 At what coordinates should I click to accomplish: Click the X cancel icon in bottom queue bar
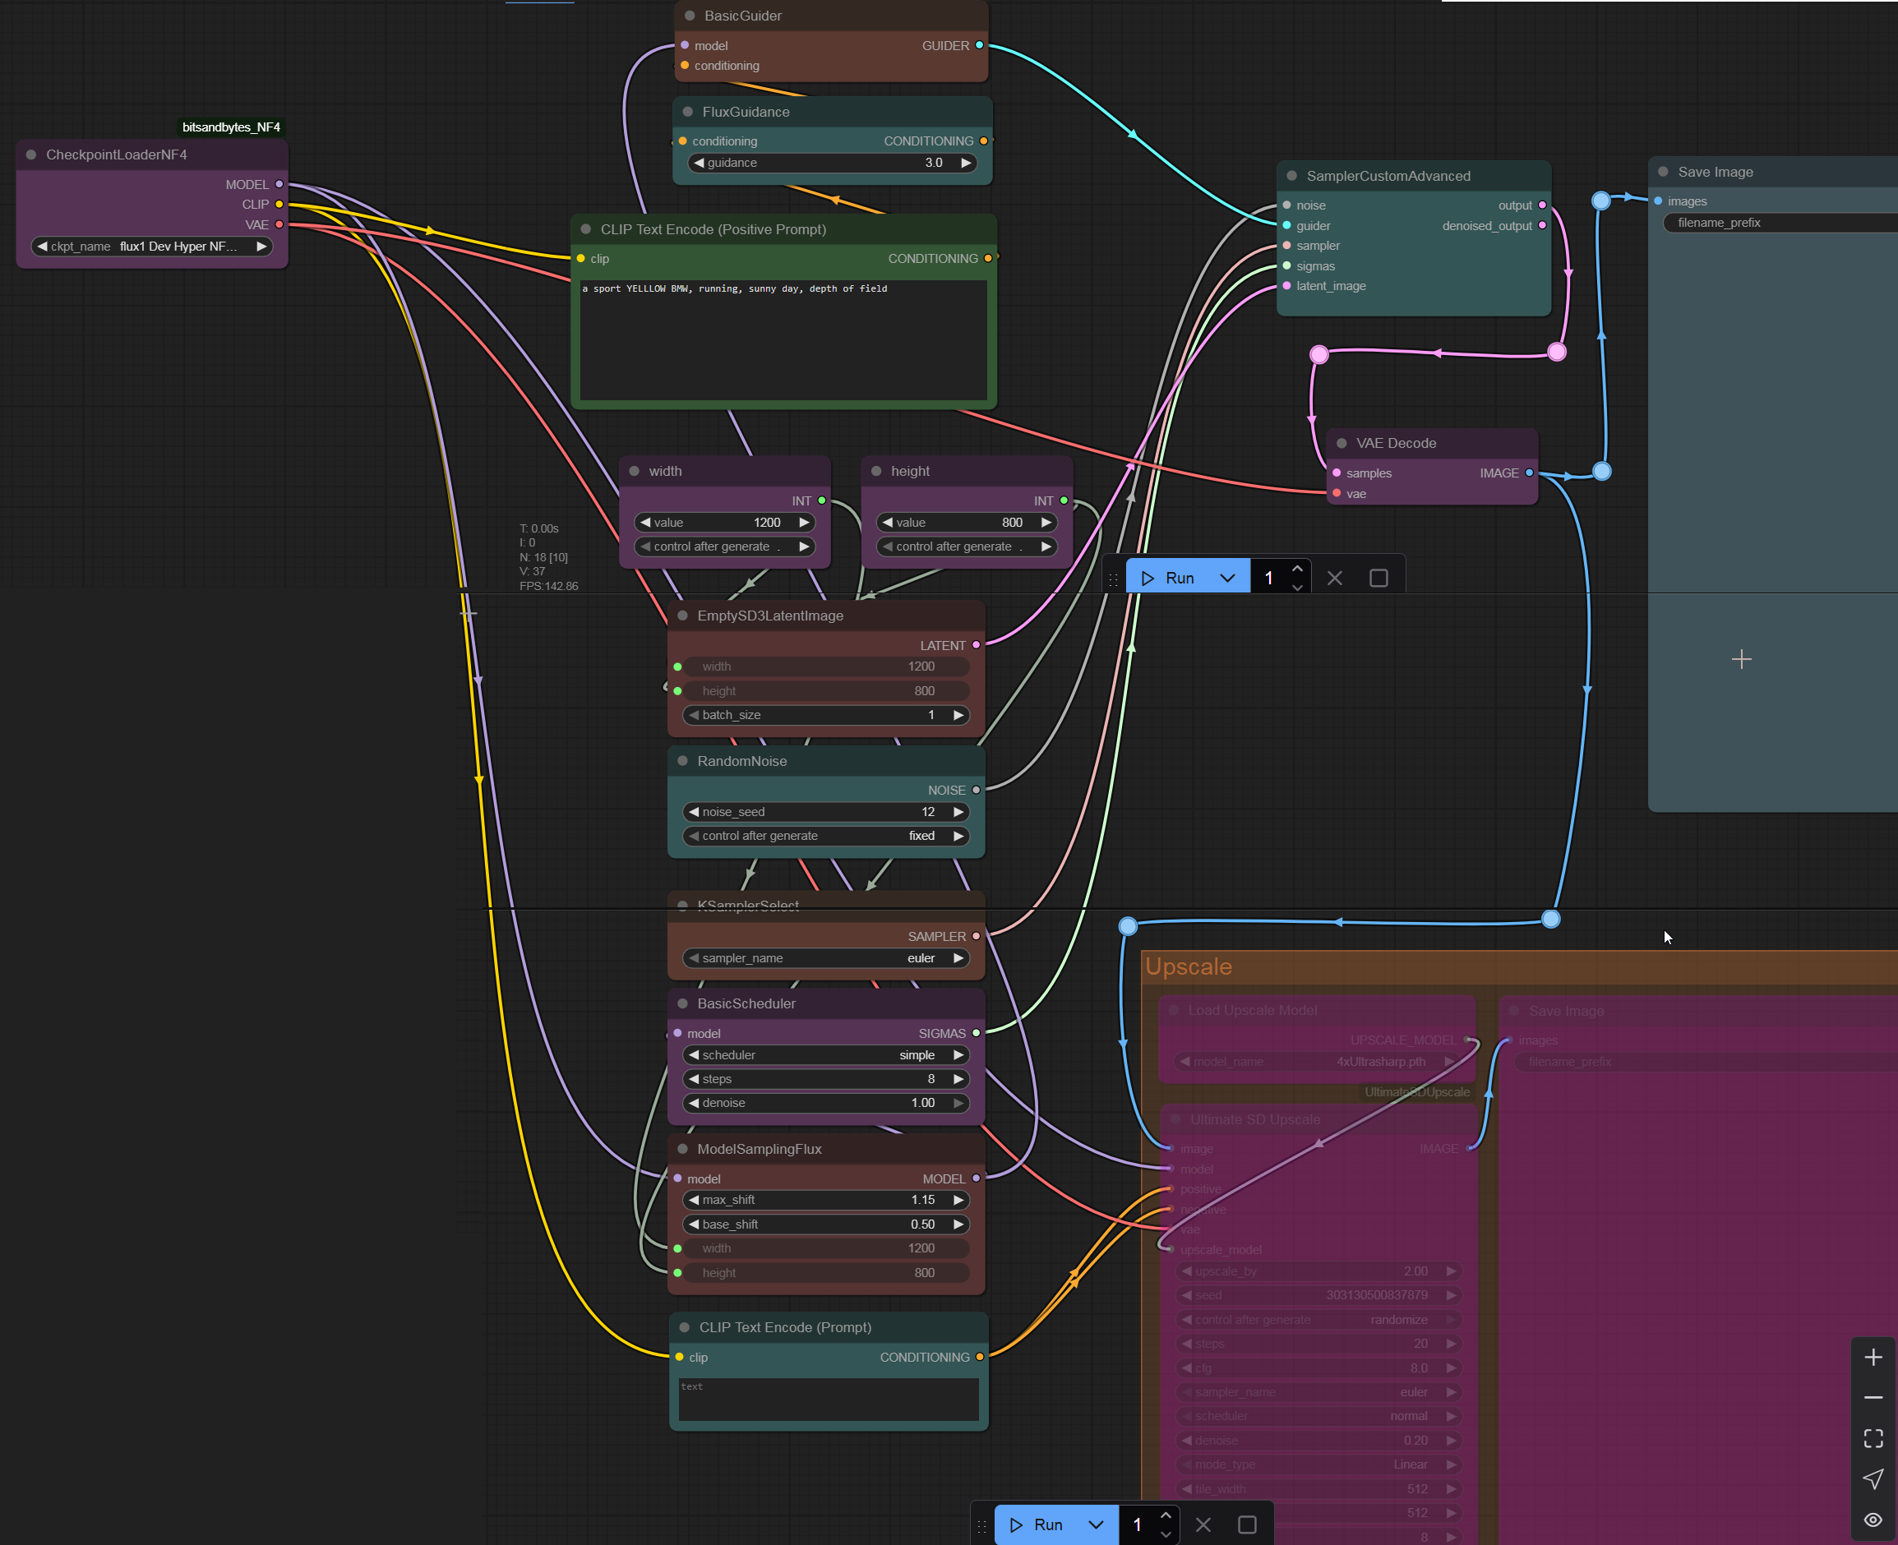click(x=1203, y=1524)
